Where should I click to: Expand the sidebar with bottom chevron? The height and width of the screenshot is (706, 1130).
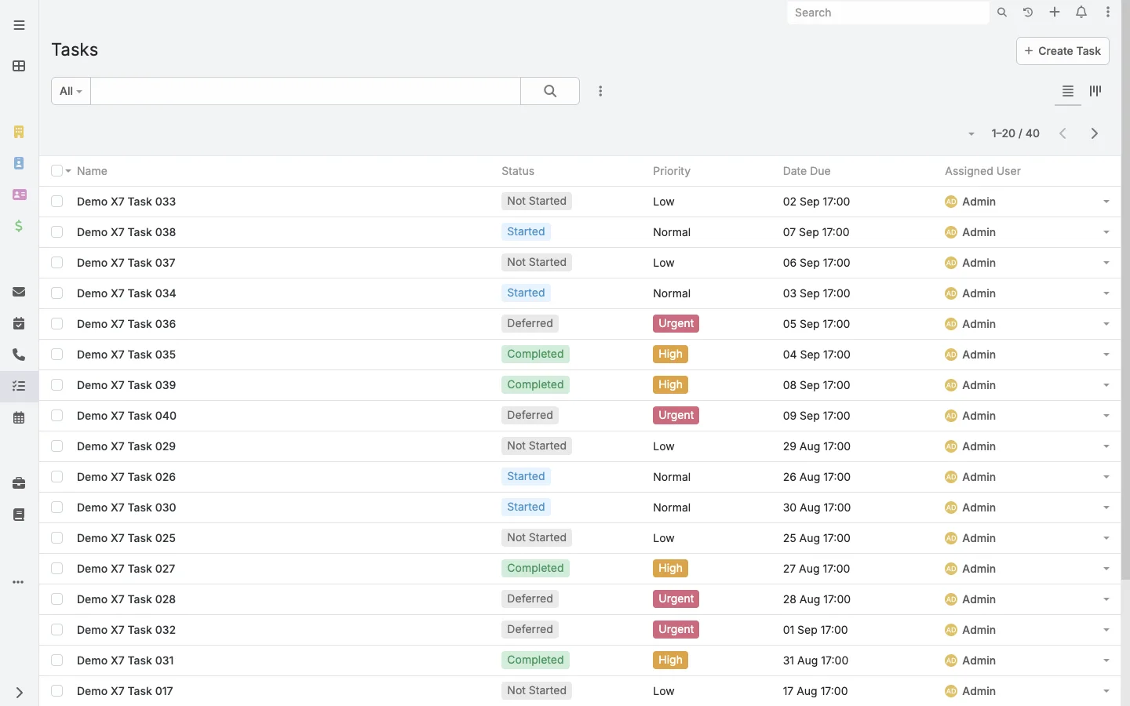click(x=19, y=693)
